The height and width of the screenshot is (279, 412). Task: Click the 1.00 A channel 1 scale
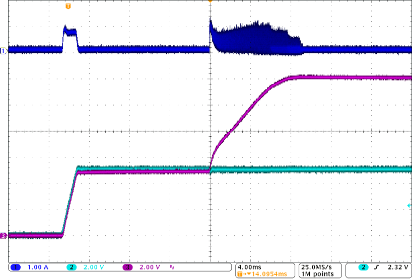38,267
